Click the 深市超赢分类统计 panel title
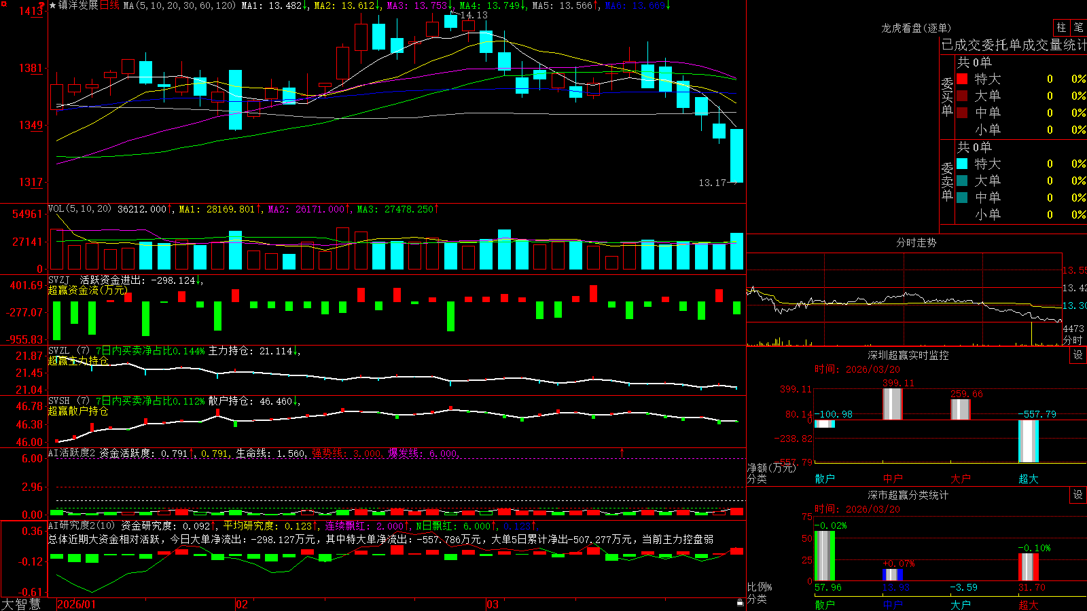This screenshot has height=611, width=1087. pos(908,495)
